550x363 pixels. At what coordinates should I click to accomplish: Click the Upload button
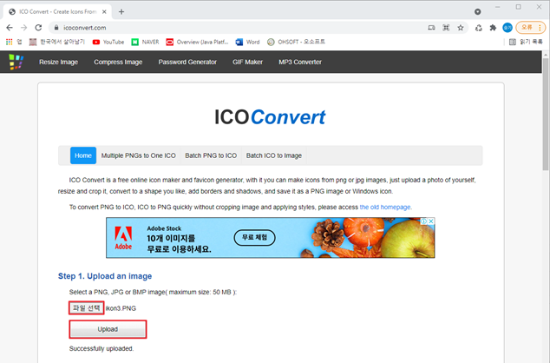[x=108, y=329]
